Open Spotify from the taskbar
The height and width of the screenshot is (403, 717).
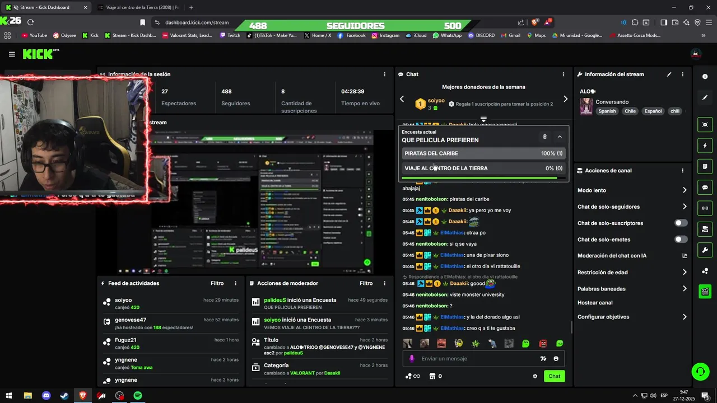138,396
